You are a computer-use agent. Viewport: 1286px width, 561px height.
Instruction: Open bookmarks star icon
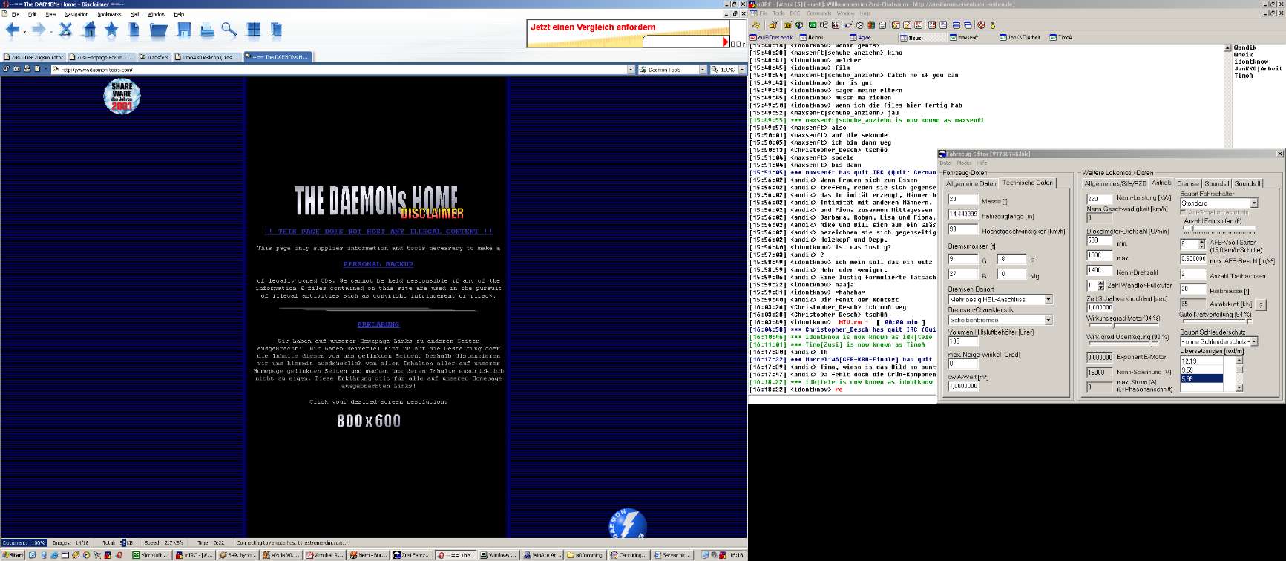coord(111,30)
